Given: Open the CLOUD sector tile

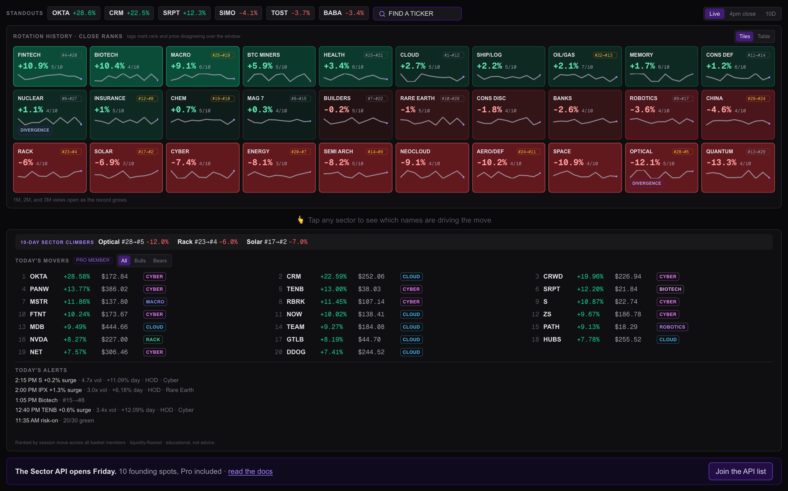Looking at the screenshot, I should pos(432,66).
